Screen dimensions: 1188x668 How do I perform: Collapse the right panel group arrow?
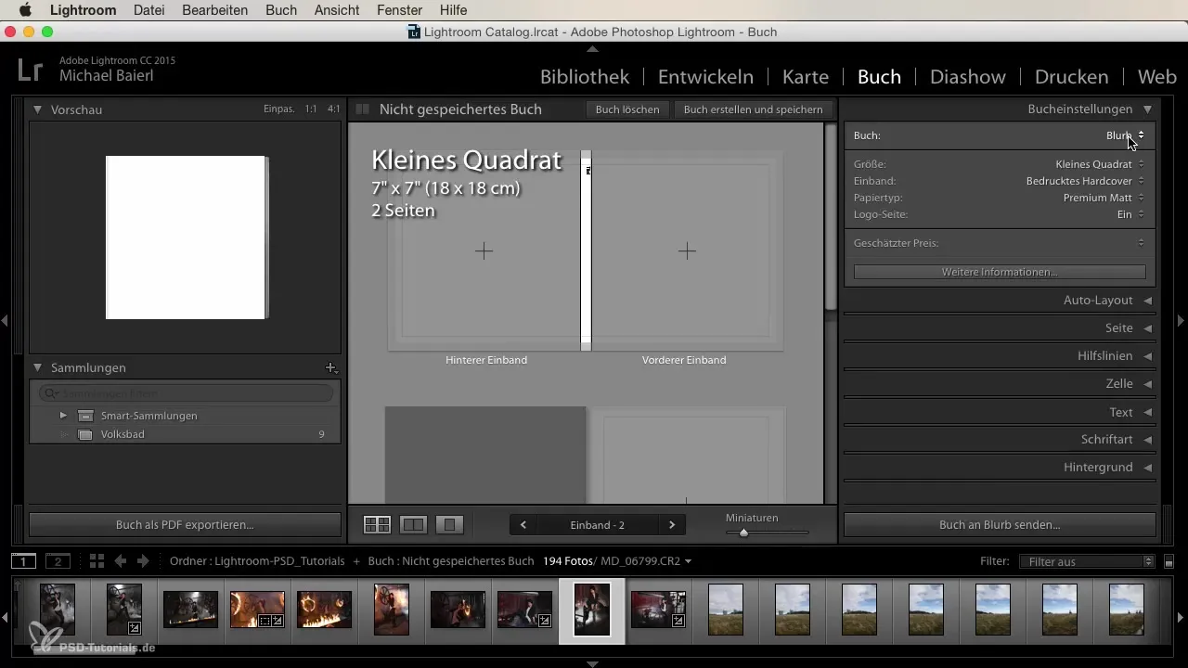[1182, 320]
